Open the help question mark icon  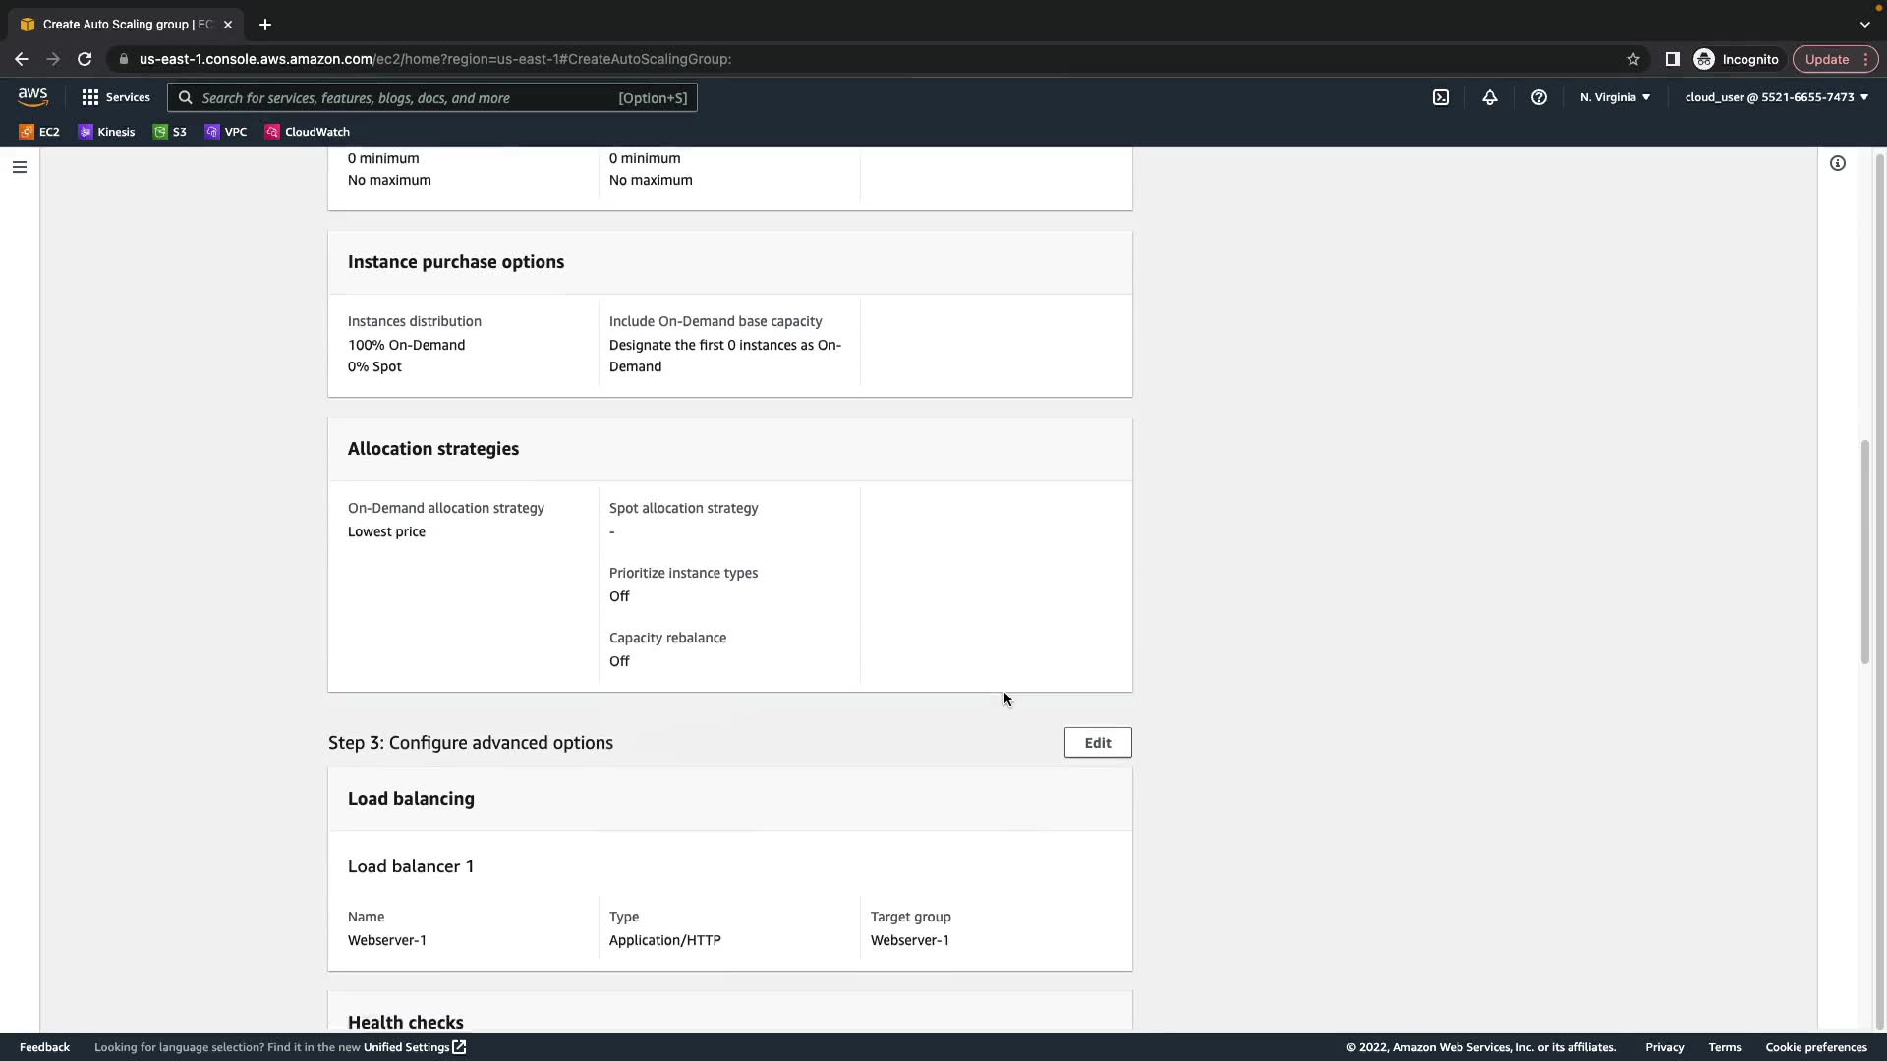pyautogui.click(x=1538, y=97)
